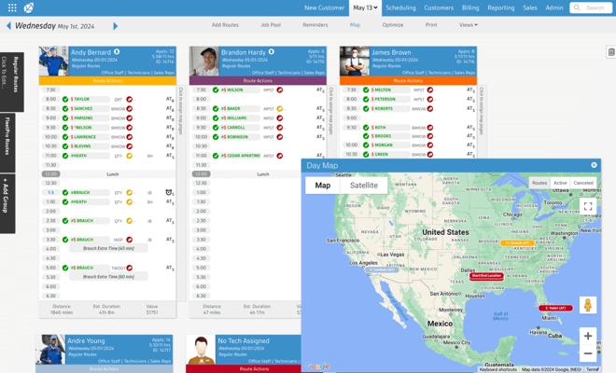Click Add Routes in the toolbar
The height and width of the screenshot is (373, 616).
click(225, 25)
